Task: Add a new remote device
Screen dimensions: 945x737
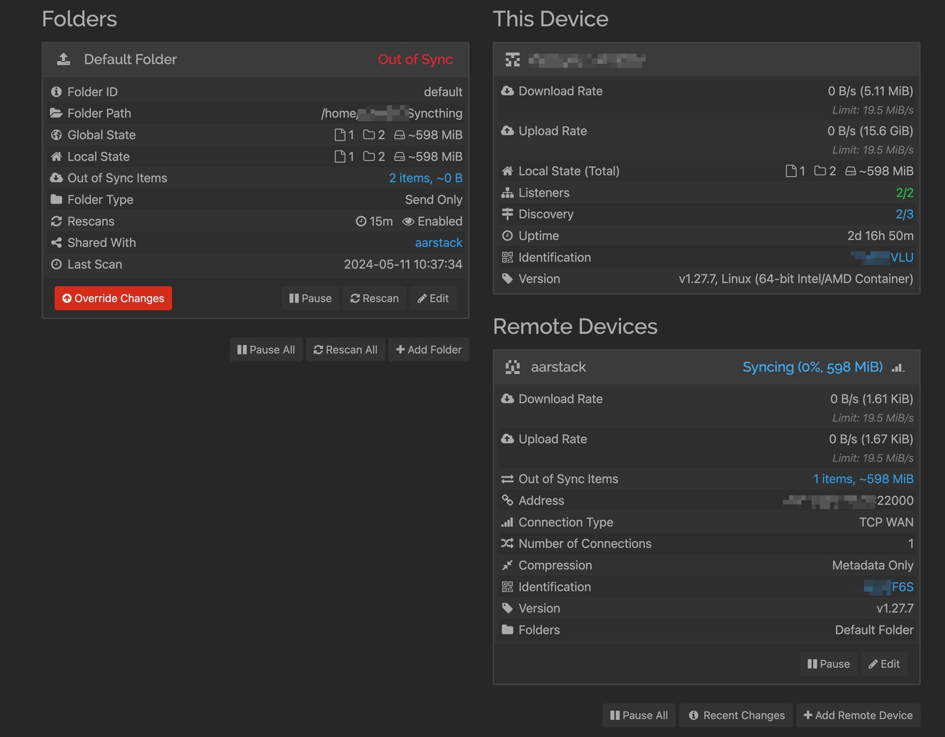Action: click(857, 715)
